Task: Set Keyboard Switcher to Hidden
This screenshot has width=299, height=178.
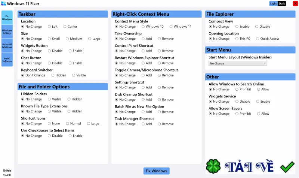Action: point(59,75)
